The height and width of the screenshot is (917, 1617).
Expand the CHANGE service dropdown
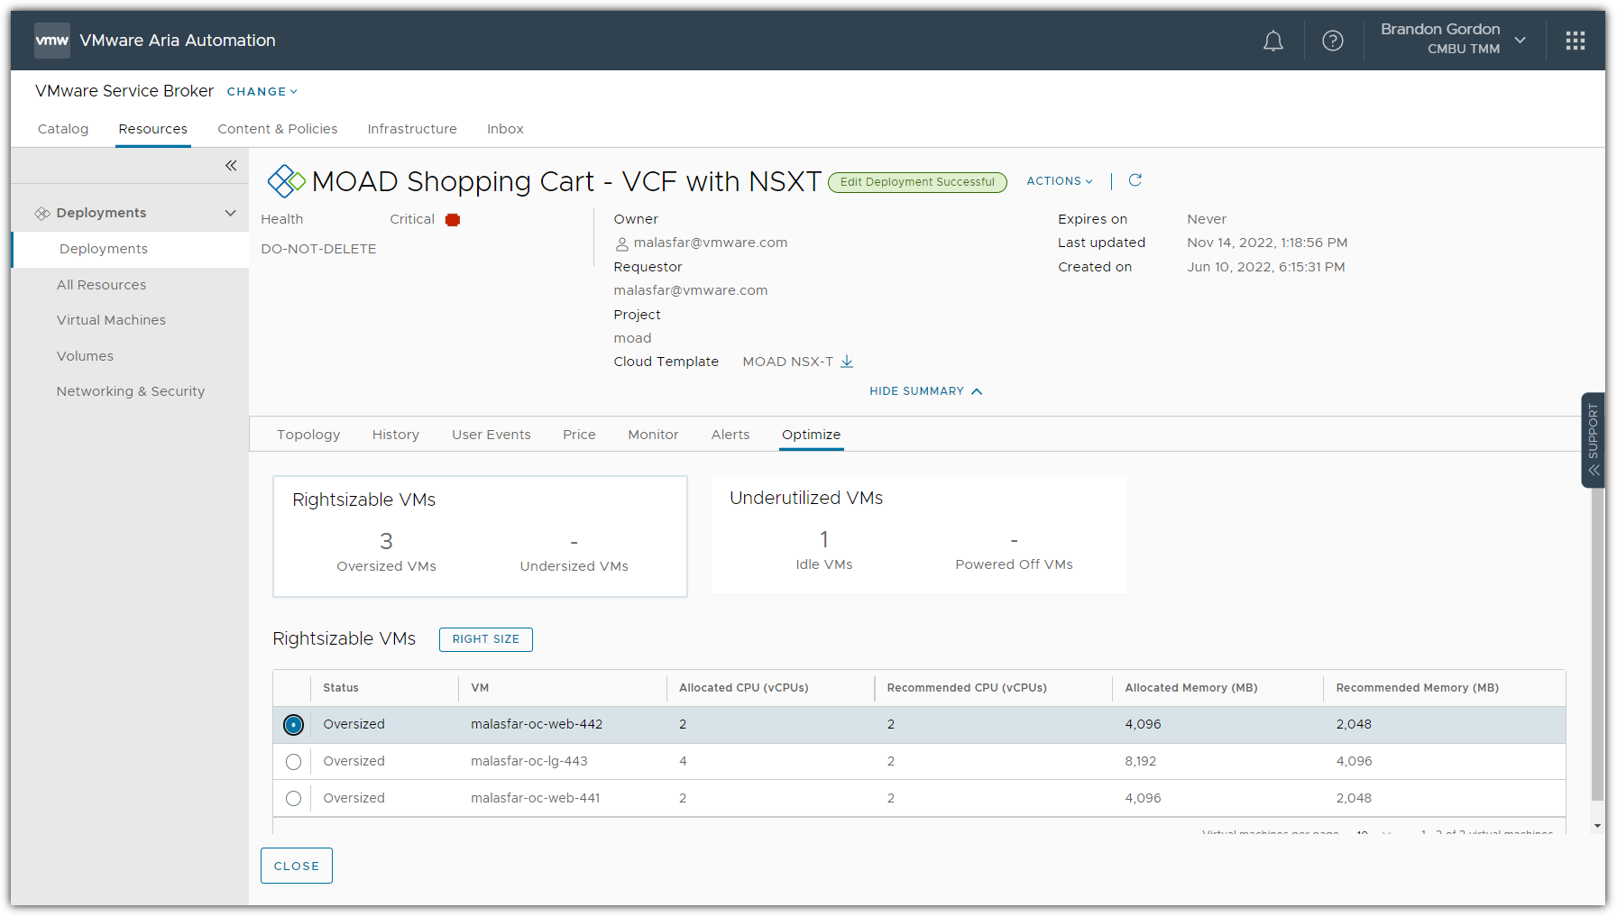coord(262,92)
